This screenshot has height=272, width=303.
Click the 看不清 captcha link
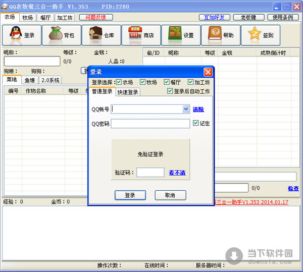177,173
